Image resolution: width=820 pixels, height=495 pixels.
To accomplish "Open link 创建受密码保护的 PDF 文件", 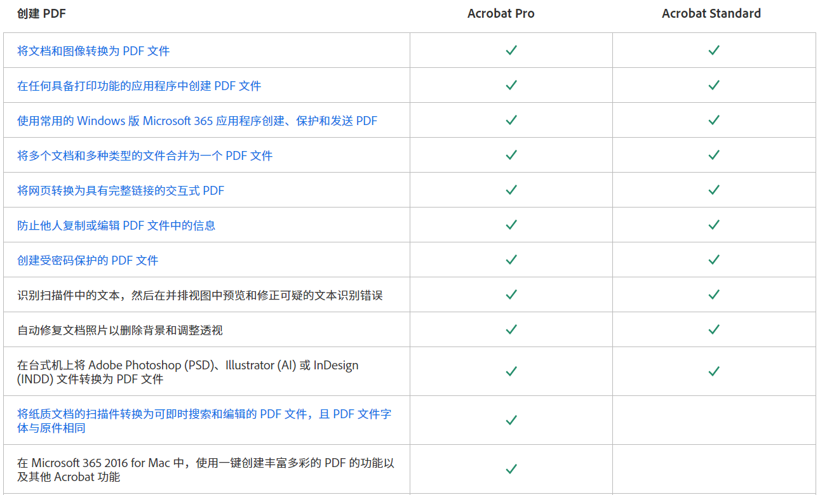I will [88, 260].
